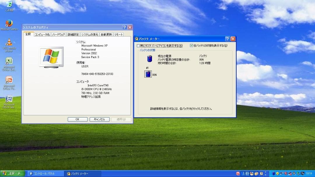Viewport: 315px width, 177px height.
Task: Switch to コントロールパネル taskbar window
Action: click(x=44, y=174)
